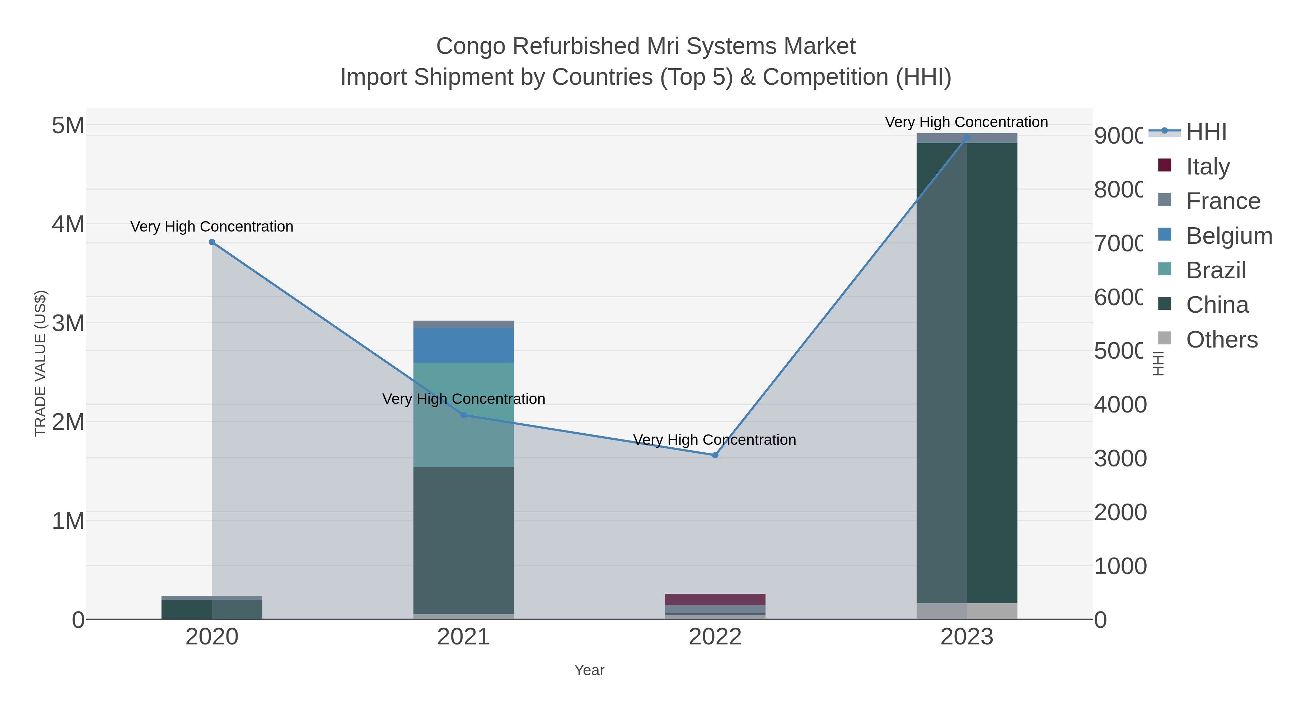
Task: Toggle Brazil legend entry
Action: 1202,270
